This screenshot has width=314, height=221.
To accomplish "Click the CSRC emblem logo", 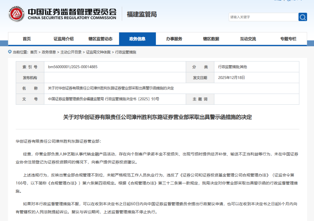I will pyautogui.click(x=17, y=14).
